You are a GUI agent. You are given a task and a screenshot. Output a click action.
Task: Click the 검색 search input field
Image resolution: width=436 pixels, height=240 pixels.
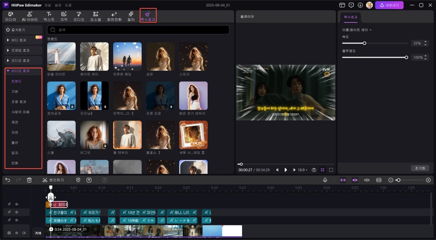[138, 30]
